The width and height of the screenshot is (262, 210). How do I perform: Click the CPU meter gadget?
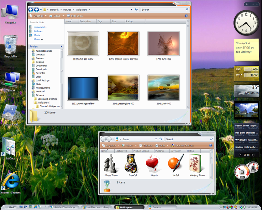click(x=247, y=170)
